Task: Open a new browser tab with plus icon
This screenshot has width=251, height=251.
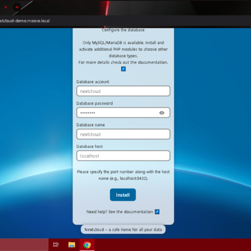Action: click(x=17, y=7)
